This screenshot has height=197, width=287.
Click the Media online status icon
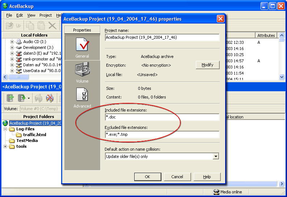coord(216,192)
